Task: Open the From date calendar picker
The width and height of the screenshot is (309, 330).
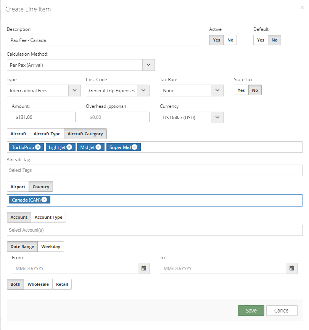Action: [x=144, y=268]
